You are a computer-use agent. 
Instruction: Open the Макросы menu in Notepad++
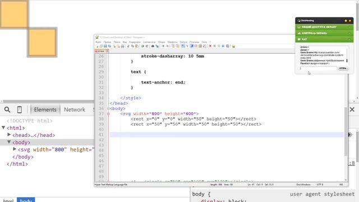tap(172, 42)
